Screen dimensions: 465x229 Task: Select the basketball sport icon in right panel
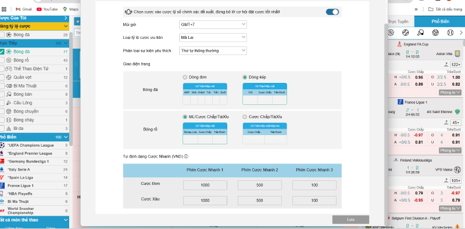391,32
